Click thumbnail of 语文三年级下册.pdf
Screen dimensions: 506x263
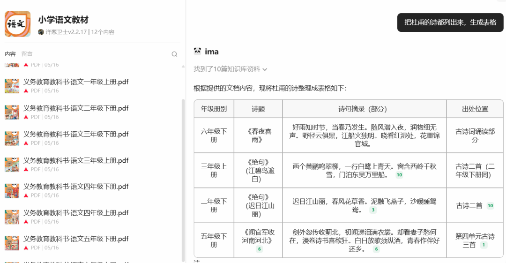[12, 138]
